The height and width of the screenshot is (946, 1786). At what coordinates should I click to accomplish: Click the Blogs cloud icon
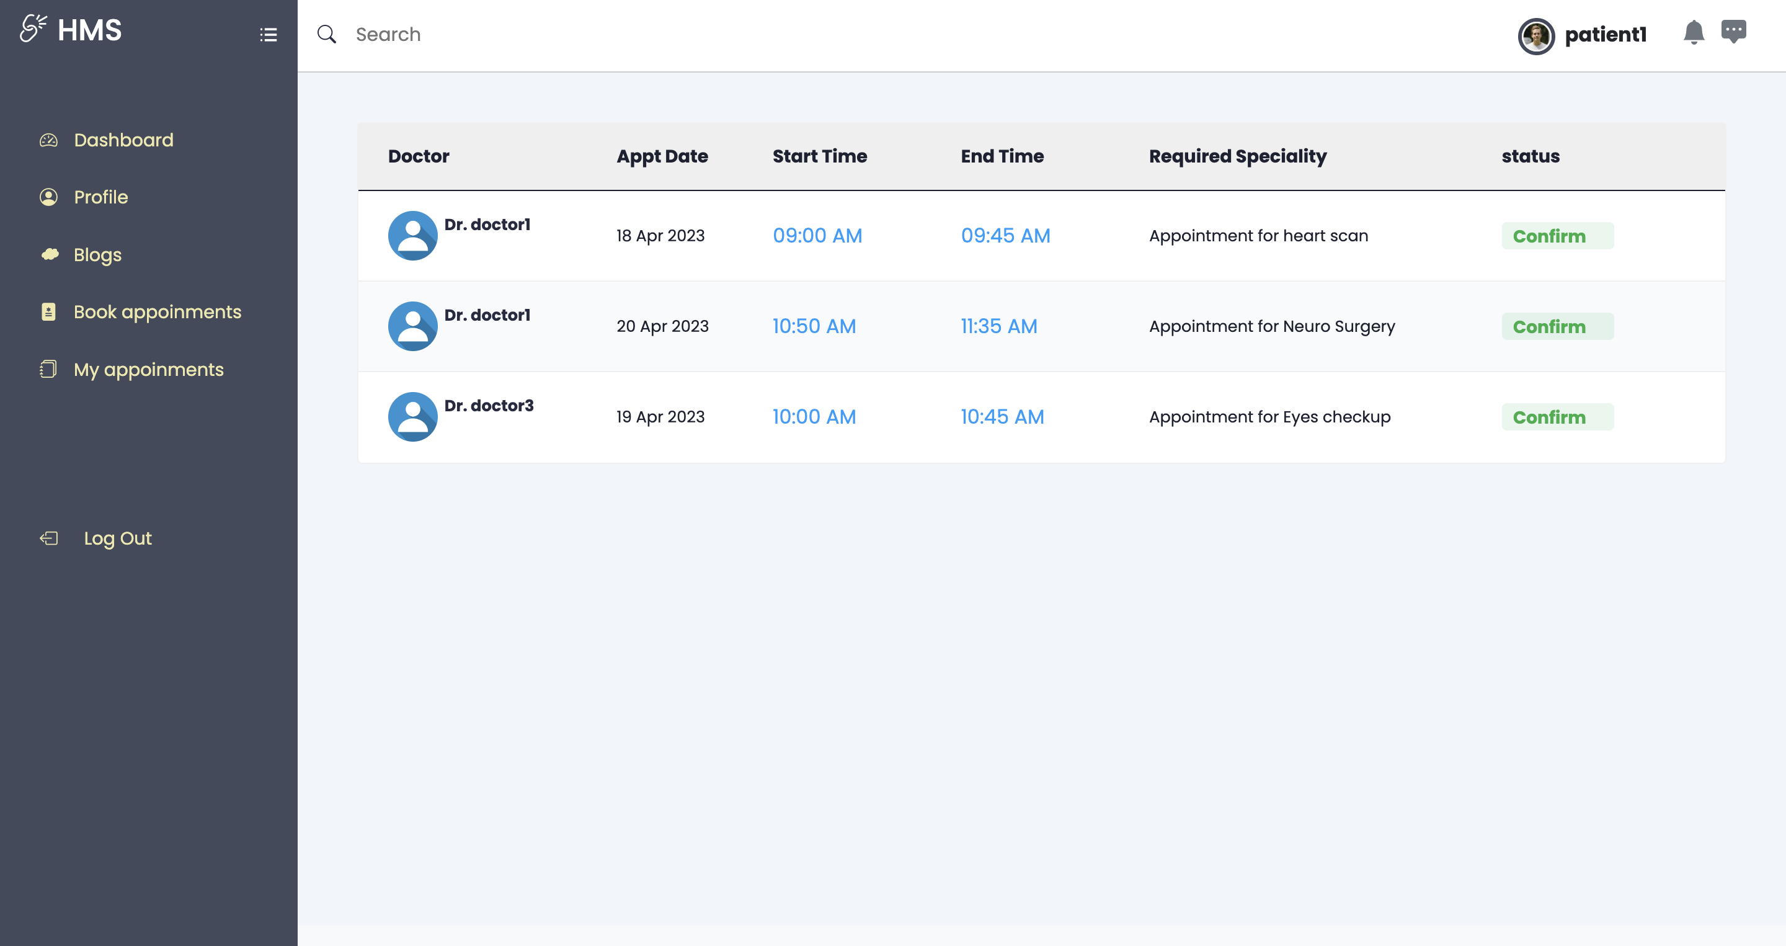[49, 254]
